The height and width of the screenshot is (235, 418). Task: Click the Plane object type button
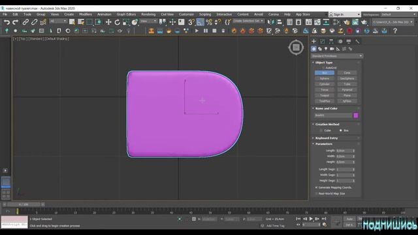tap(347, 95)
